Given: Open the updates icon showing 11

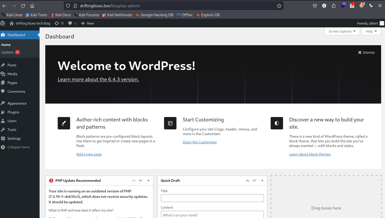Looking at the screenshot, I should click(59, 23).
